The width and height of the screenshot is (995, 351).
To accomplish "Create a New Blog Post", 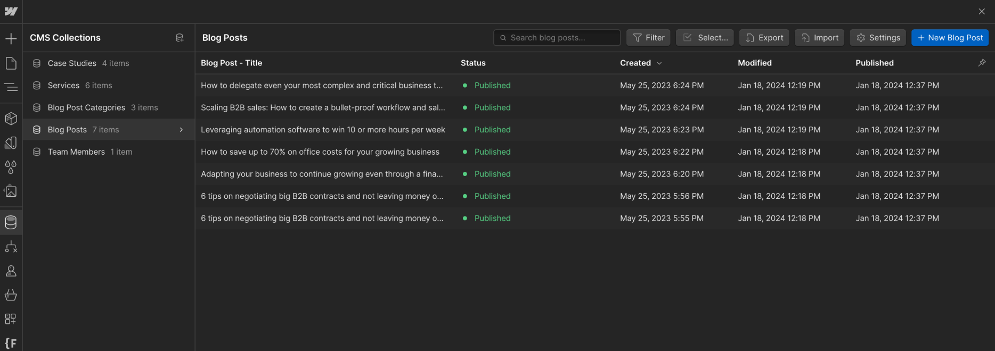I will point(950,38).
